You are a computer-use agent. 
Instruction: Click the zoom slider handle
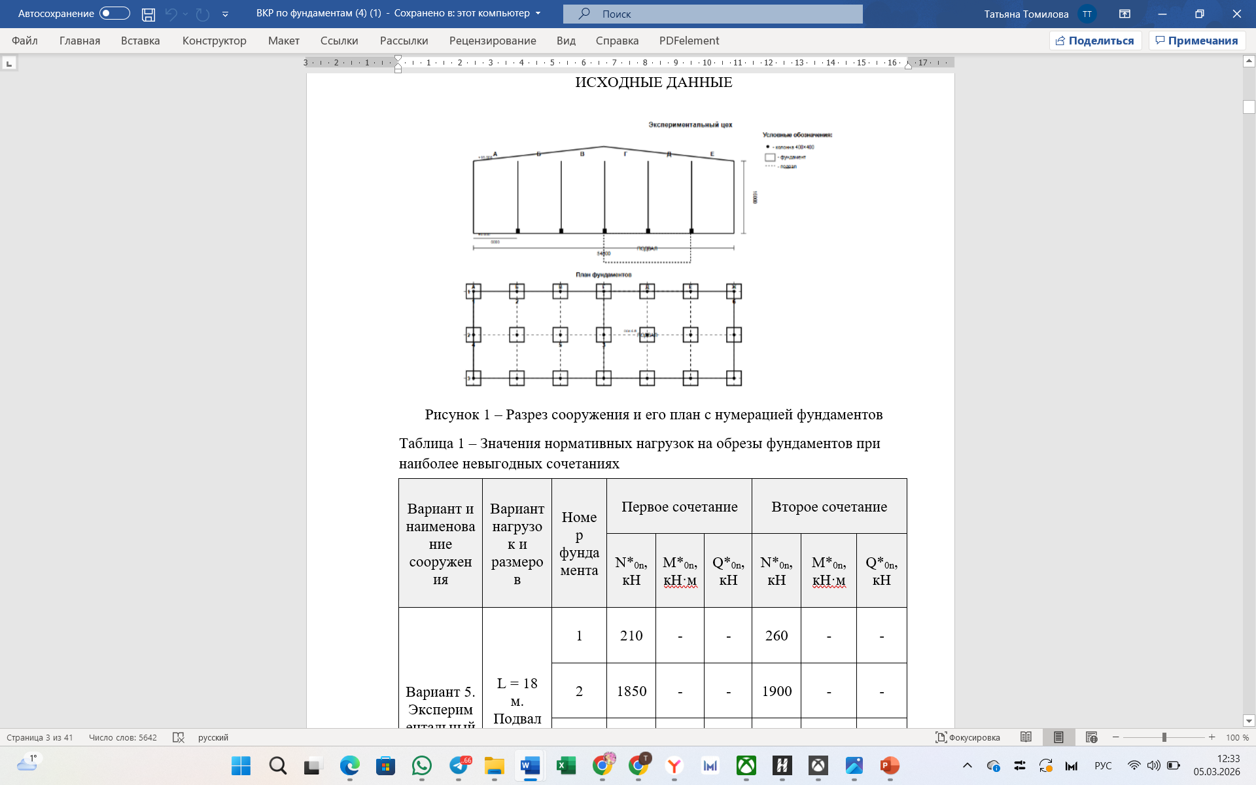point(1164,737)
